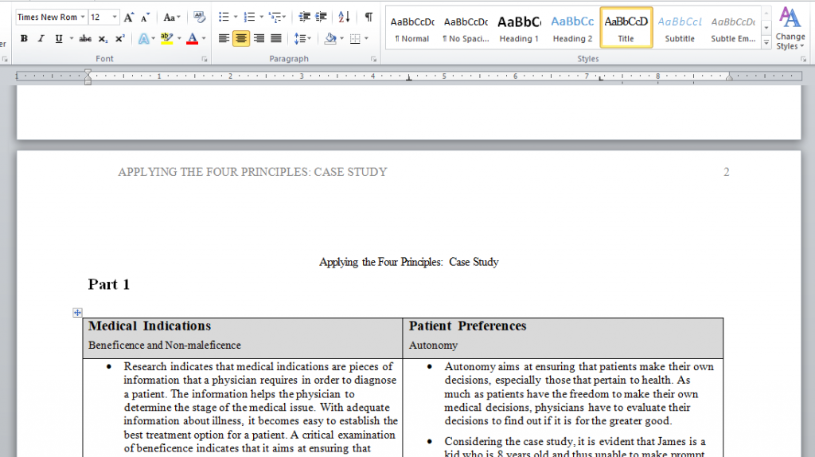Apply the red font color swatch

click(192, 38)
